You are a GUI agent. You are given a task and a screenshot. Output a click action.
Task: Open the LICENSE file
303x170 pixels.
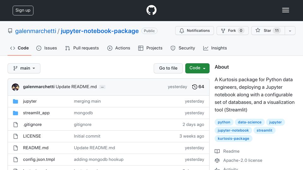pos(32,136)
